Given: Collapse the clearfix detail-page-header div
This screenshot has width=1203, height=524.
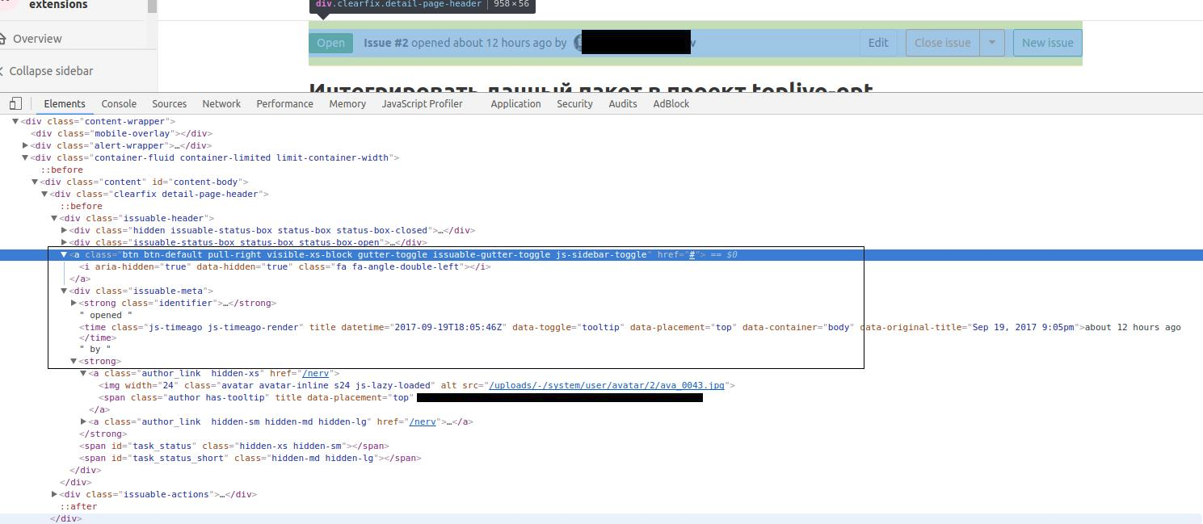Looking at the screenshot, I should click(44, 194).
